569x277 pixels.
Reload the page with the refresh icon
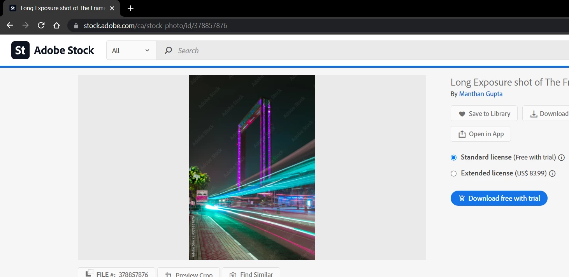point(41,26)
